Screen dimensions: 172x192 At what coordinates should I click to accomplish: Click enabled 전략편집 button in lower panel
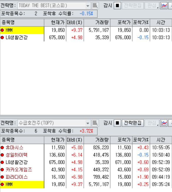(133, 123)
